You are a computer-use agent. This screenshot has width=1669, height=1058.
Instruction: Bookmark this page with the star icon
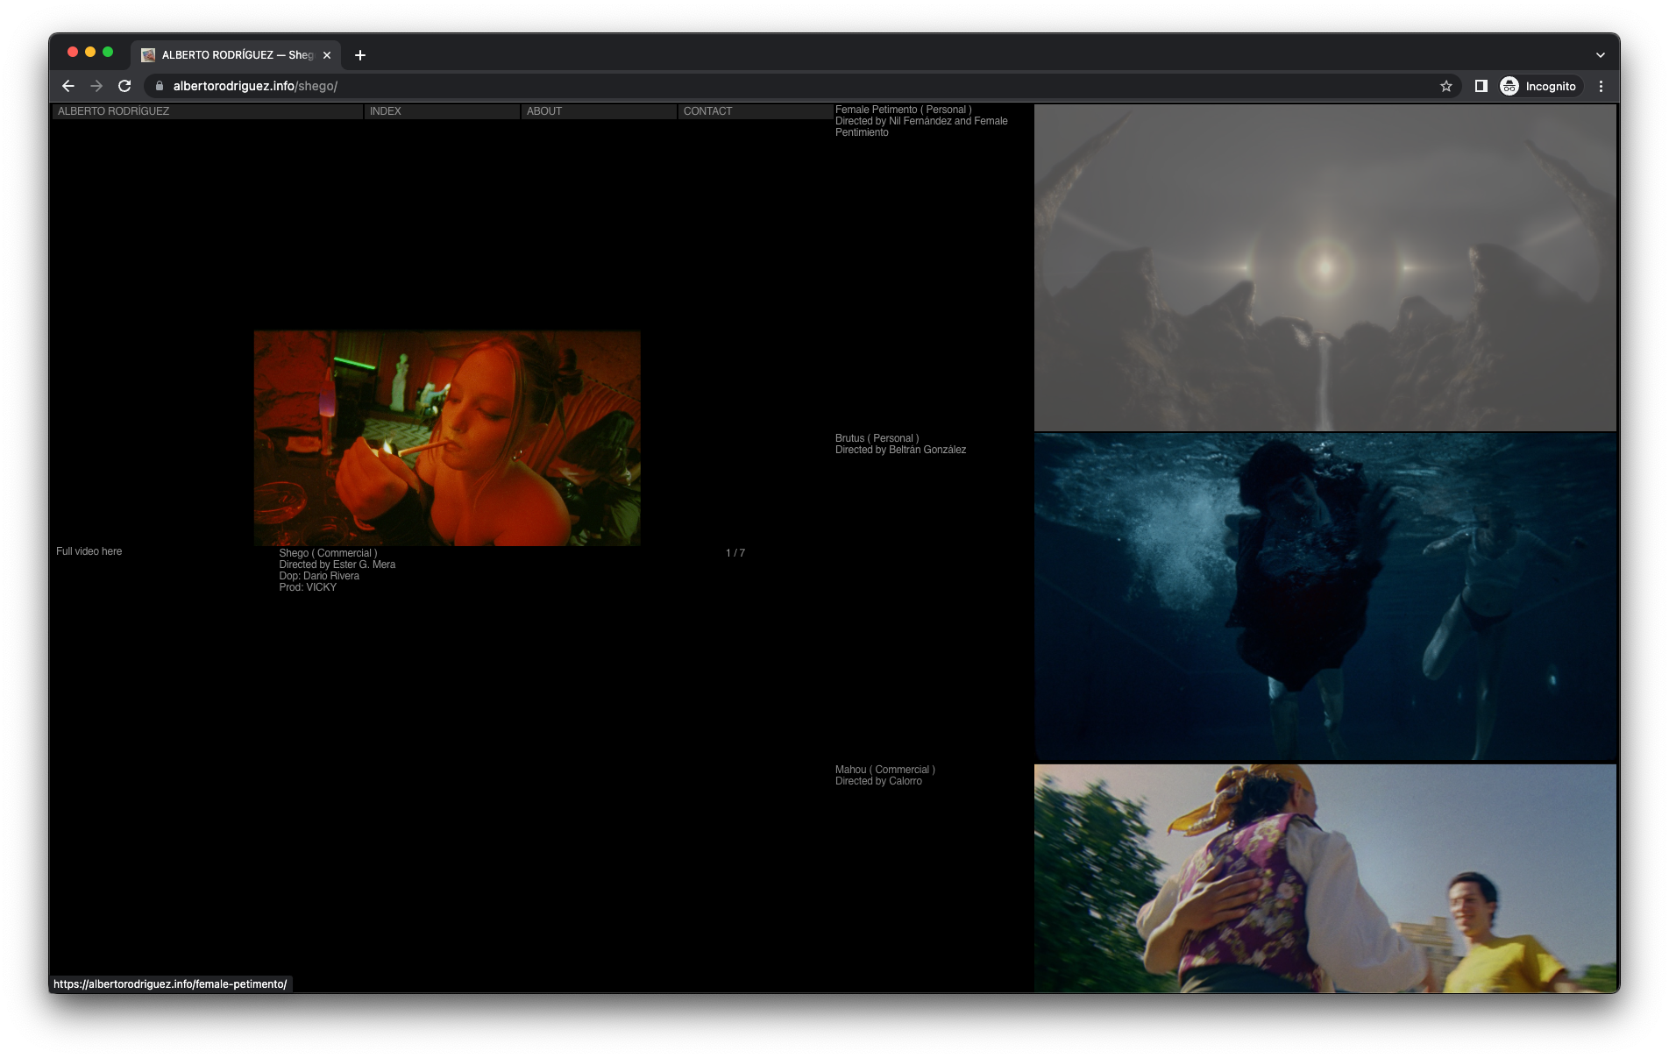pos(1446,86)
